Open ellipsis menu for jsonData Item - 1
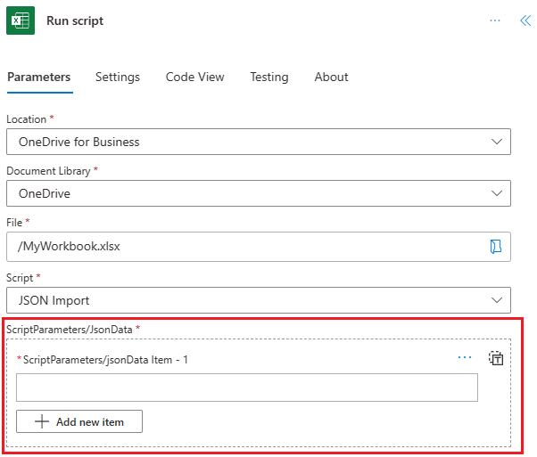This screenshot has width=537, height=457. pyautogui.click(x=465, y=357)
